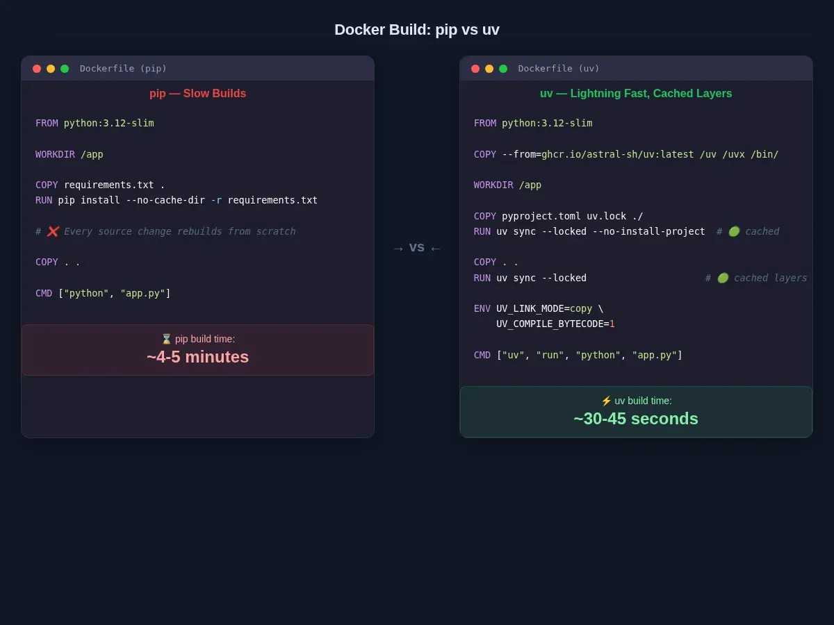Click "COPY . ." in the pip Dockerfile
The width and height of the screenshot is (834, 625).
click(58, 262)
